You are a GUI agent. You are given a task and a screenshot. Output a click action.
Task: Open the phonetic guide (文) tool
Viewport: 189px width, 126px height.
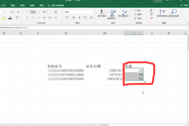[x=17, y=18]
